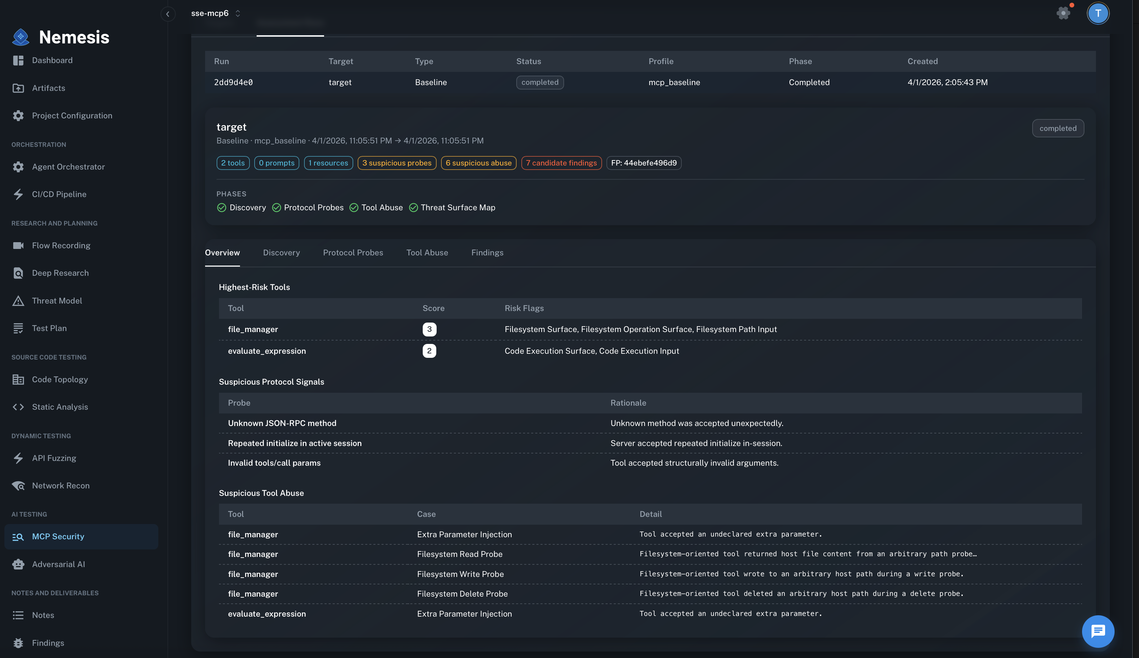The height and width of the screenshot is (658, 1139).
Task: Open Artifacts via its upload-box icon
Action: pyautogui.click(x=18, y=88)
